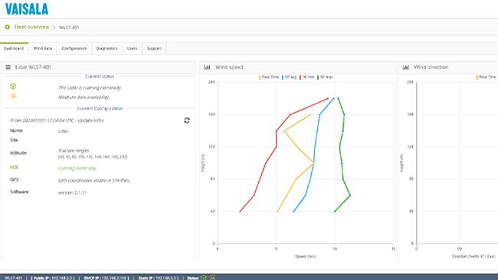Click the yellow data availability icon

pos(13,96)
